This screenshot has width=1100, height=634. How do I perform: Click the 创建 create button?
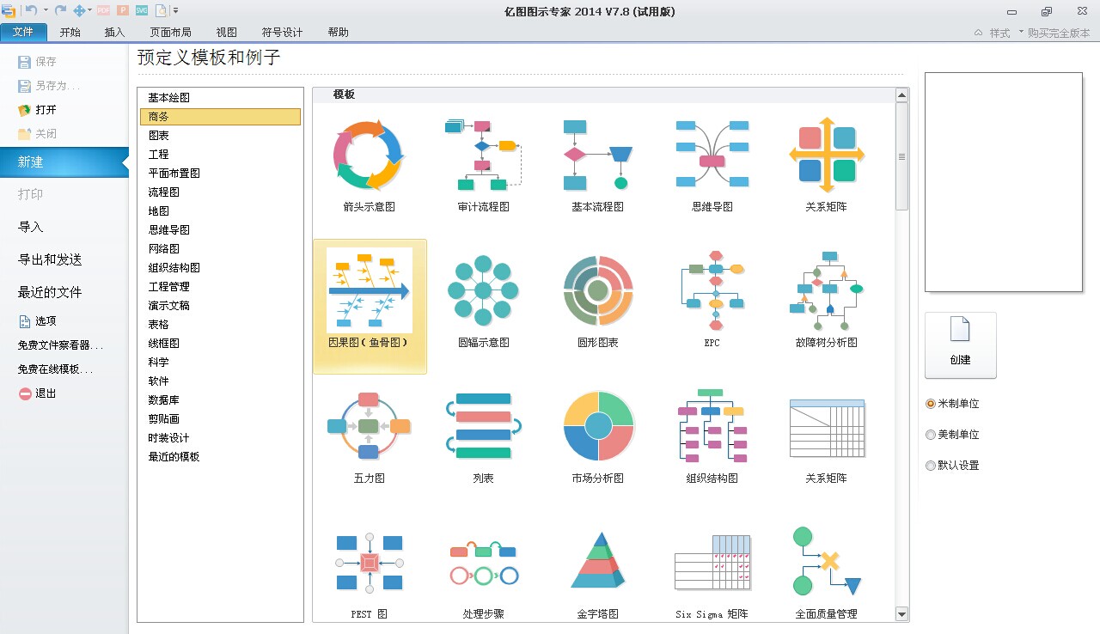coord(961,345)
